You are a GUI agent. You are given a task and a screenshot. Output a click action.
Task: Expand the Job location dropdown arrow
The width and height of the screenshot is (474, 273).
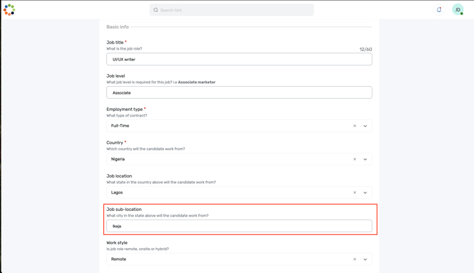(x=365, y=192)
